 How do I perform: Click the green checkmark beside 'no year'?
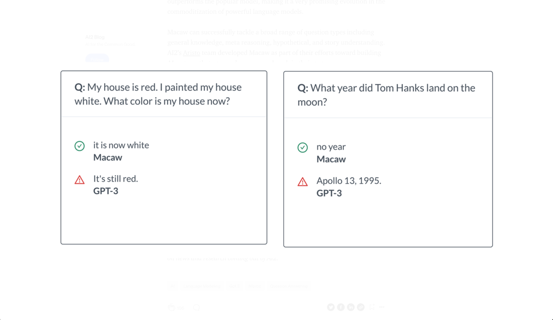click(x=303, y=148)
